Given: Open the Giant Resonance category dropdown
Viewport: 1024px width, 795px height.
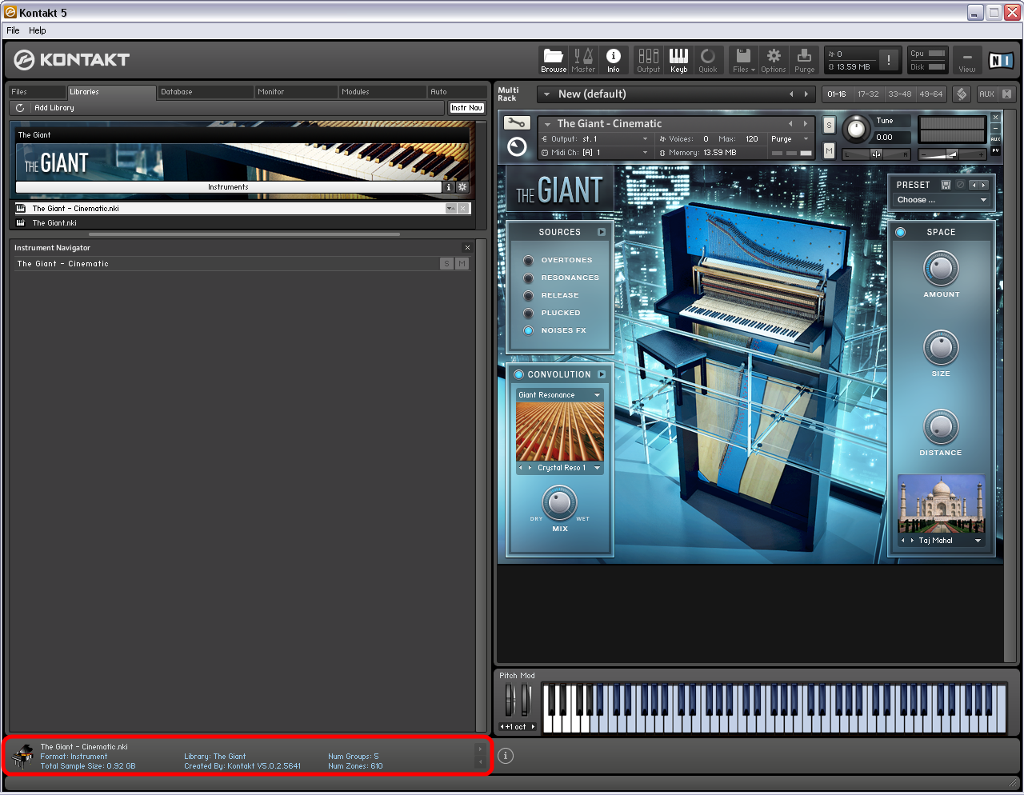Looking at the screenshot, I should coord(560,395).
